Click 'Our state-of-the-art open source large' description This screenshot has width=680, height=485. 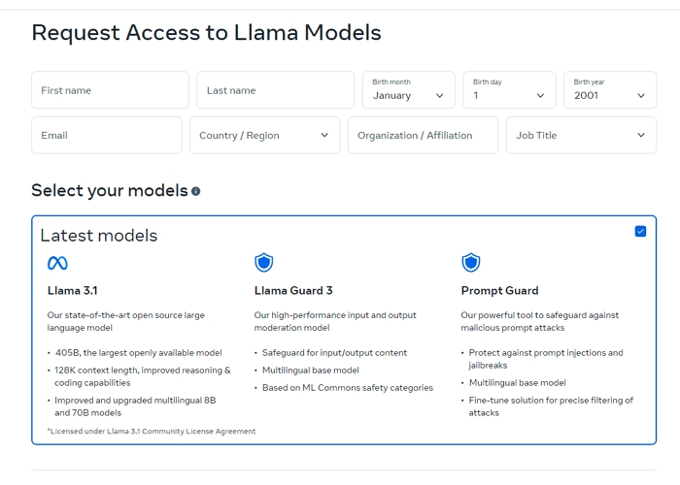(x=125, y=321)
